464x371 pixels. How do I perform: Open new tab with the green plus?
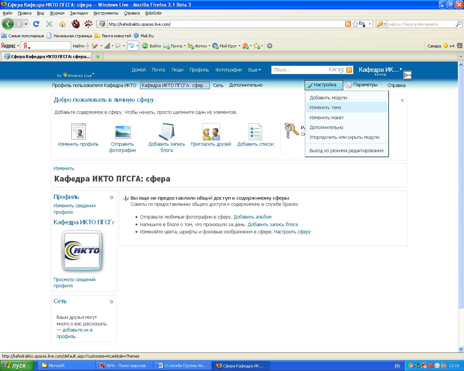(98, 57)
